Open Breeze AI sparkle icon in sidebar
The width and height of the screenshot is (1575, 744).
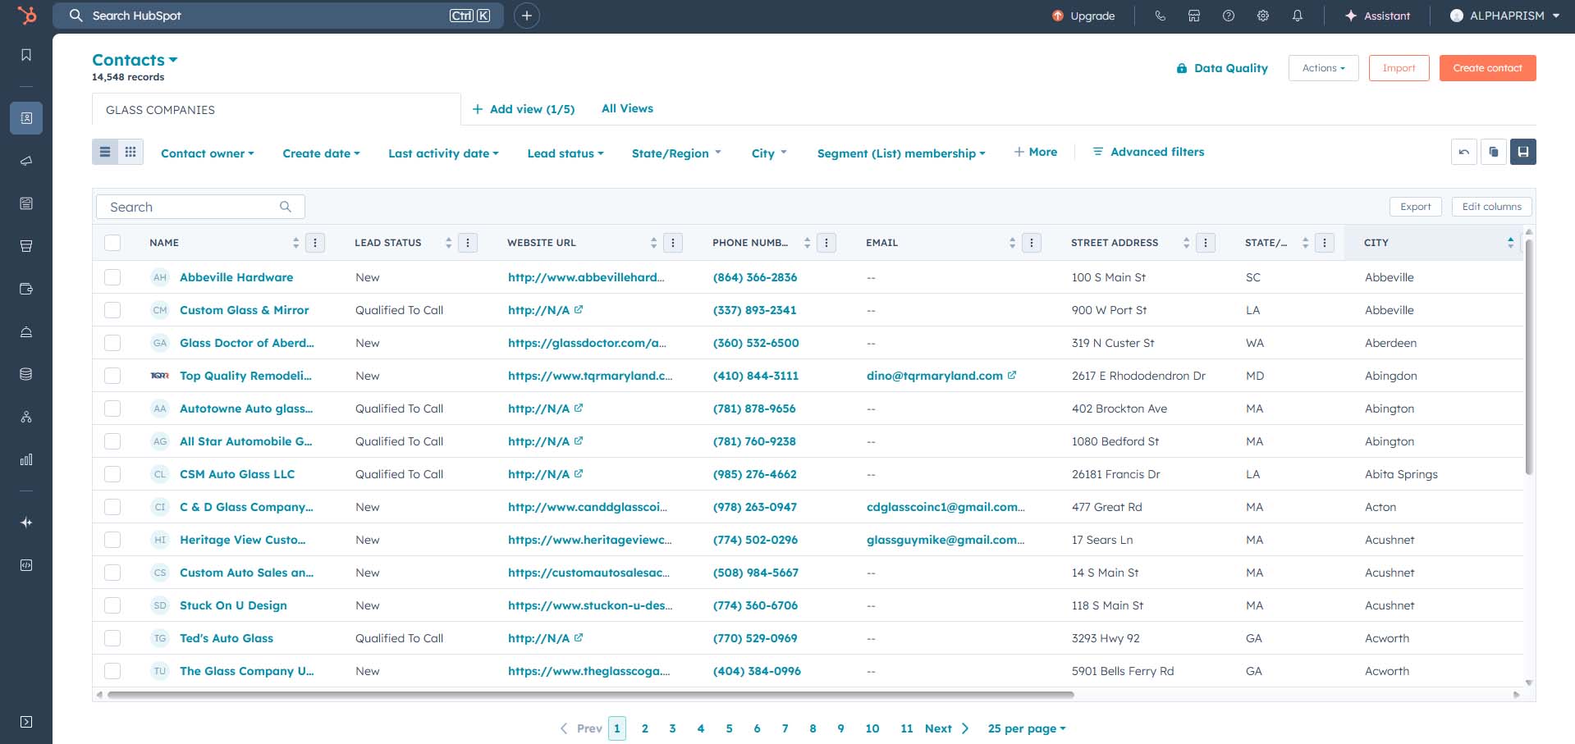(26, 523)
